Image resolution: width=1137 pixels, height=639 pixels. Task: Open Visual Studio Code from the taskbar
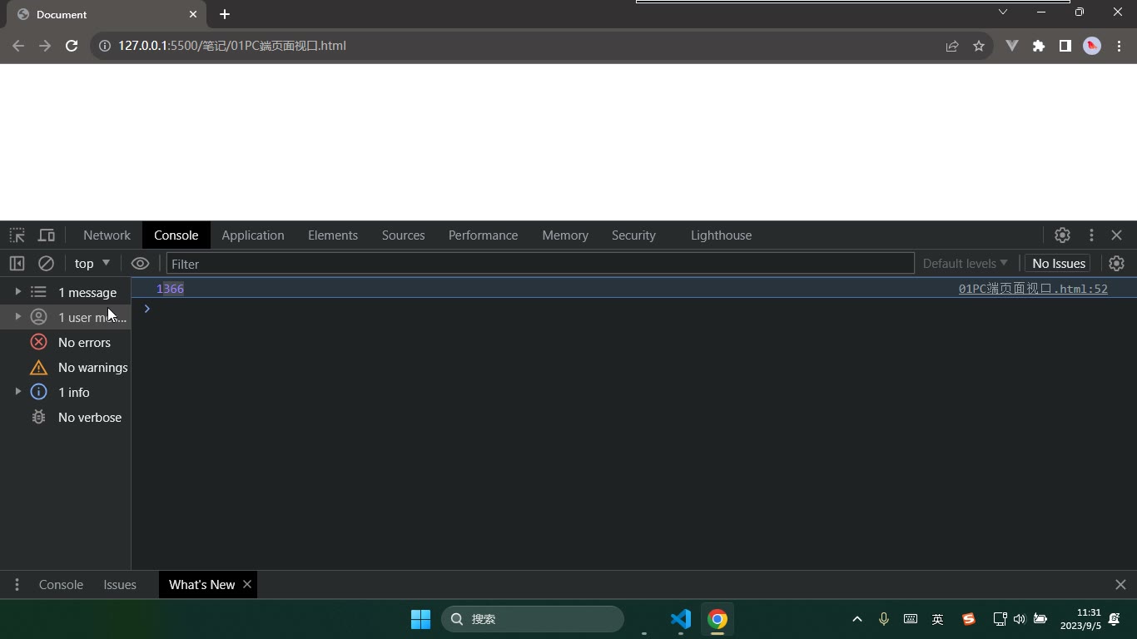681,619
